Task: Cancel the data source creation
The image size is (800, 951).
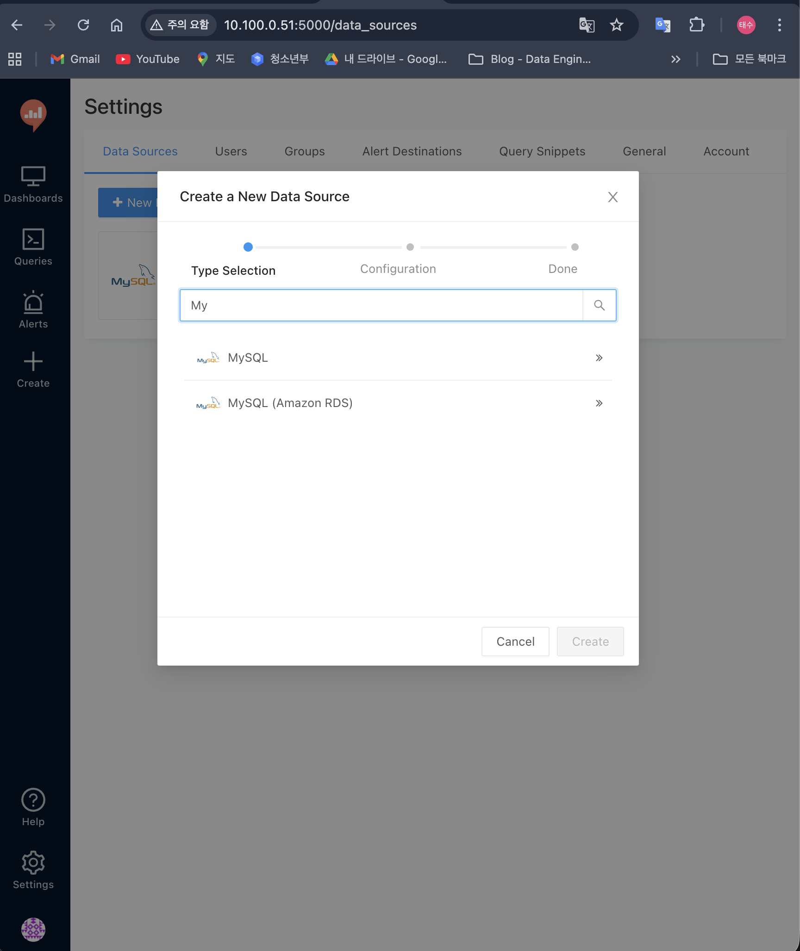Action: click(x=515, y=642)
